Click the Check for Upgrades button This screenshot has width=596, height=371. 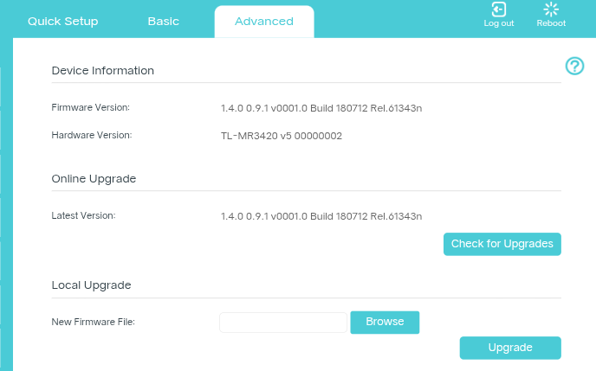click(x=502, y=244)
